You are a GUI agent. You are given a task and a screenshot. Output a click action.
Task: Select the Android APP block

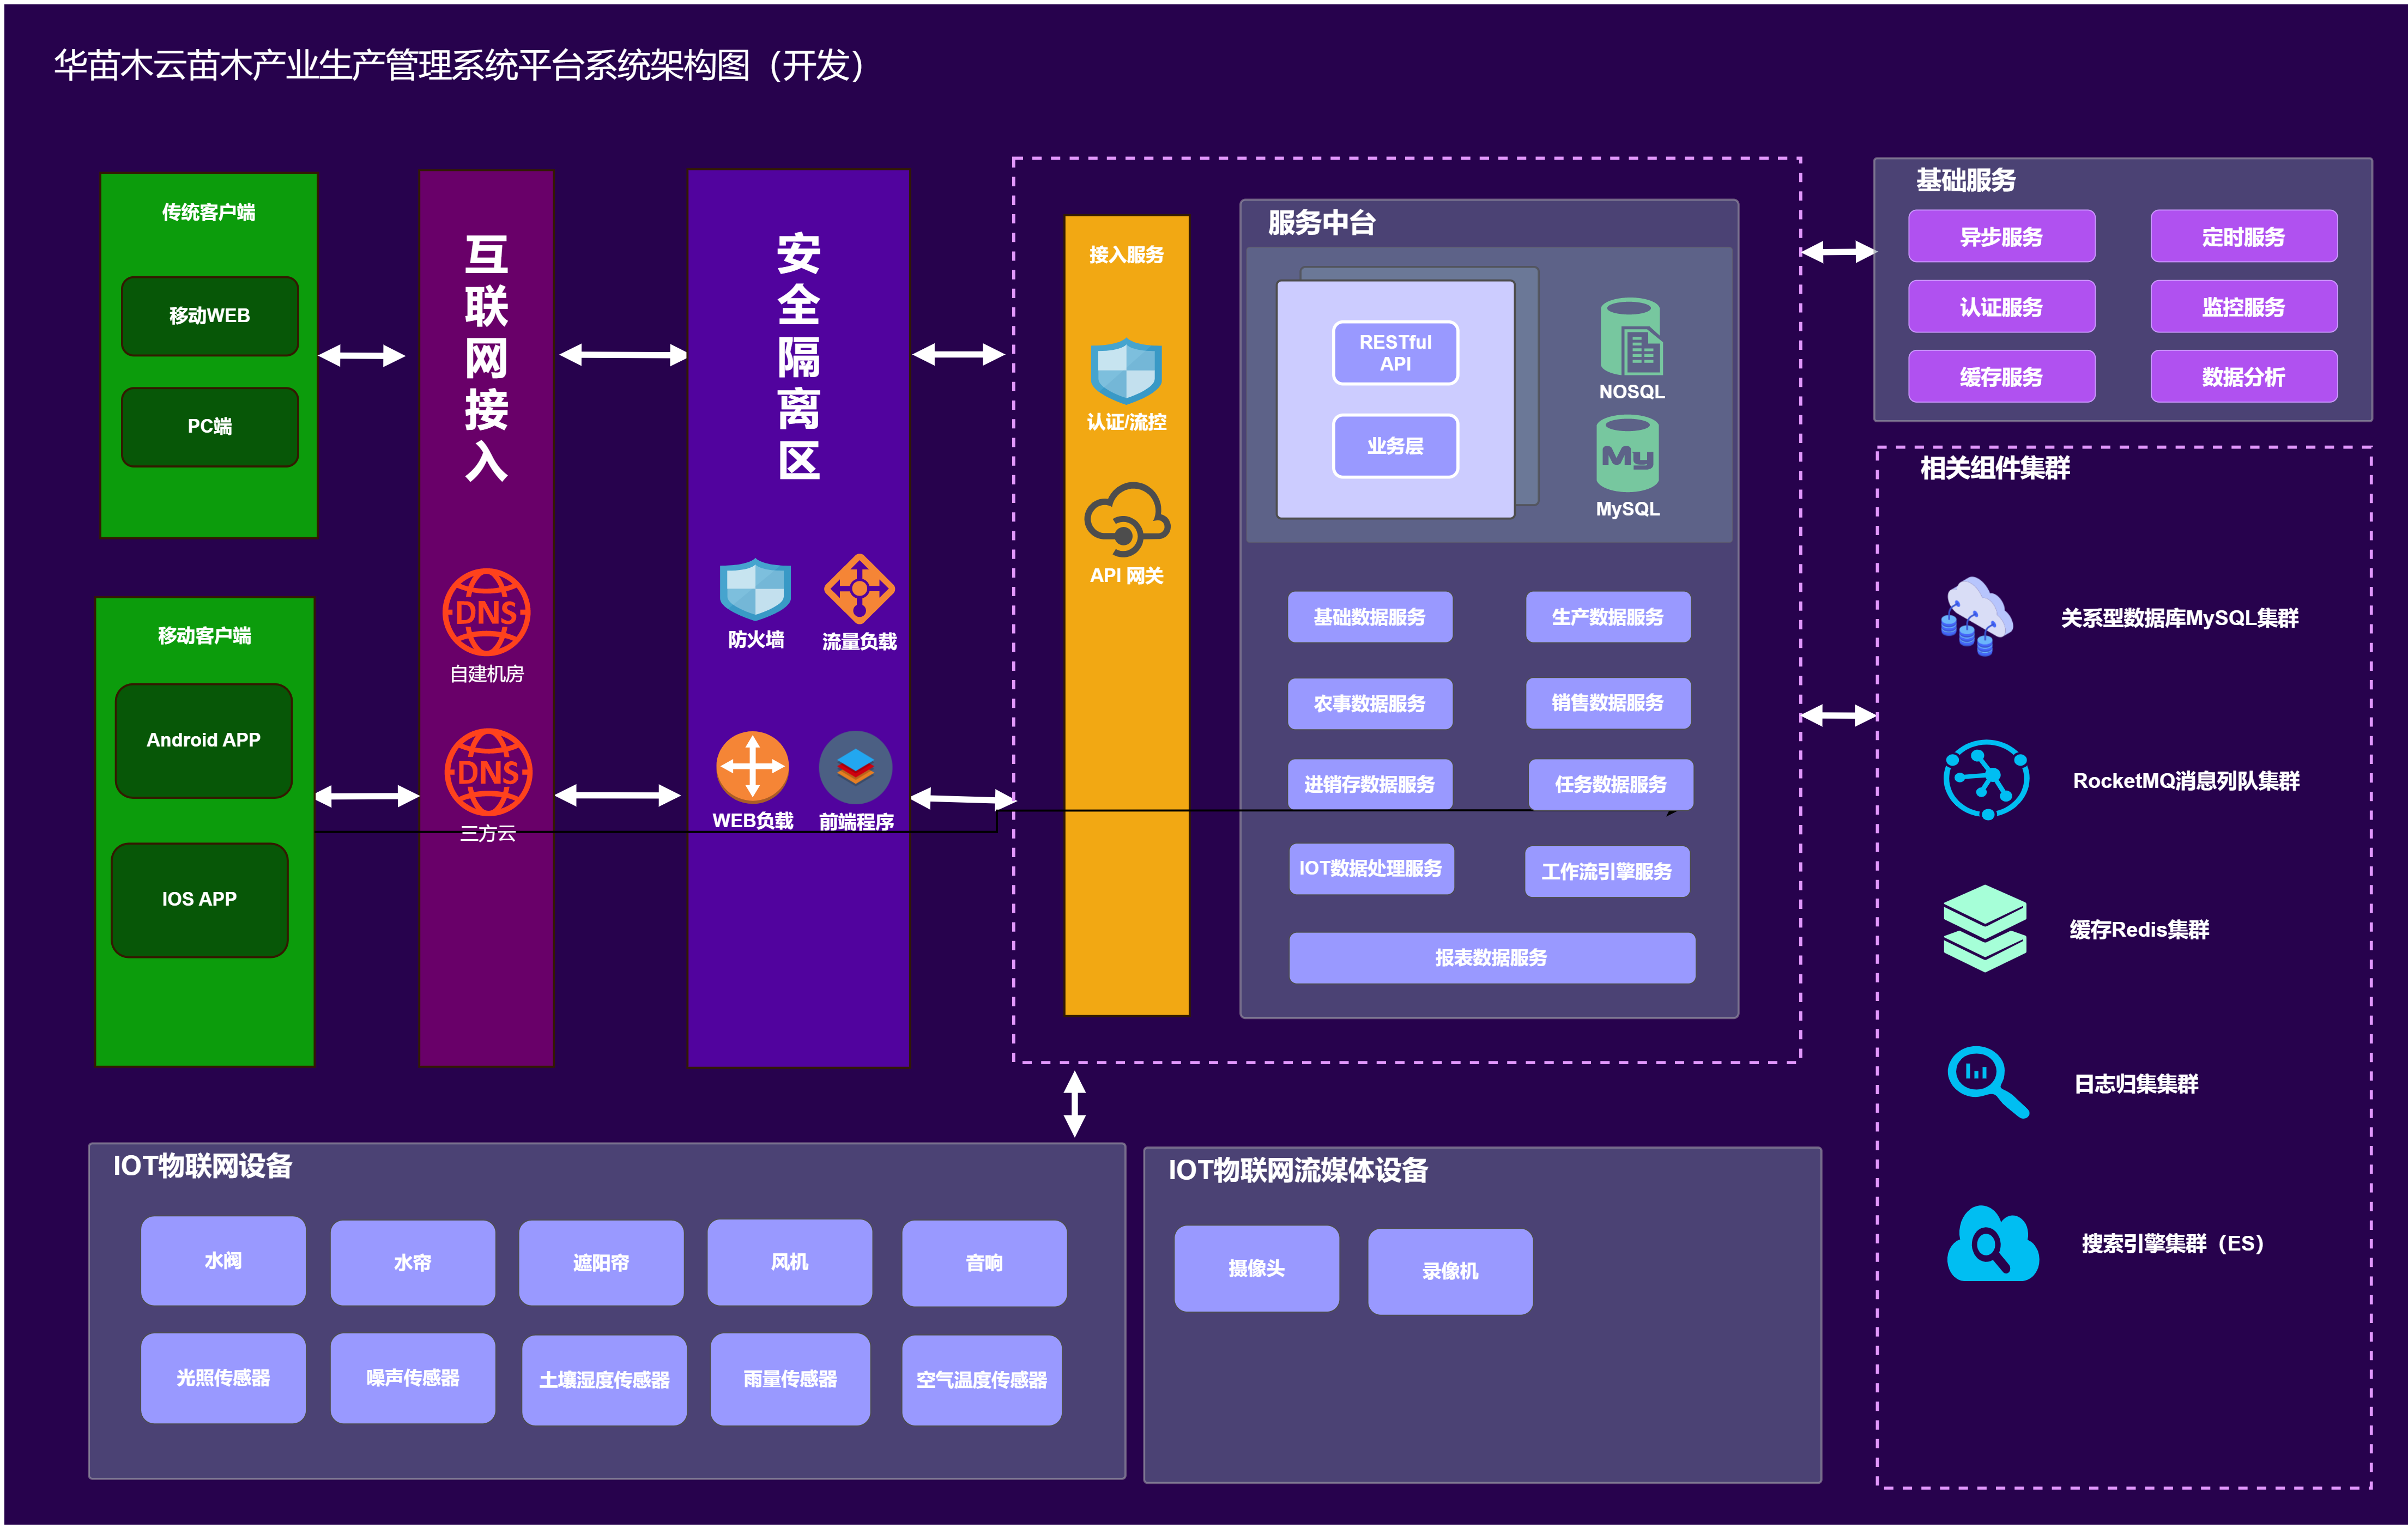[x=203, y=740]
